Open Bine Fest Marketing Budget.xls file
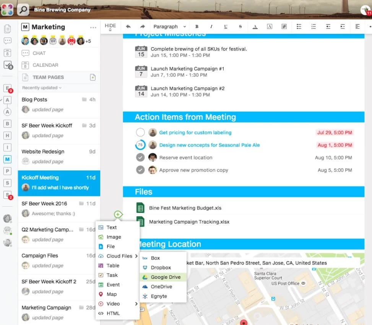The image size is (372, 325). coord(185,208)
